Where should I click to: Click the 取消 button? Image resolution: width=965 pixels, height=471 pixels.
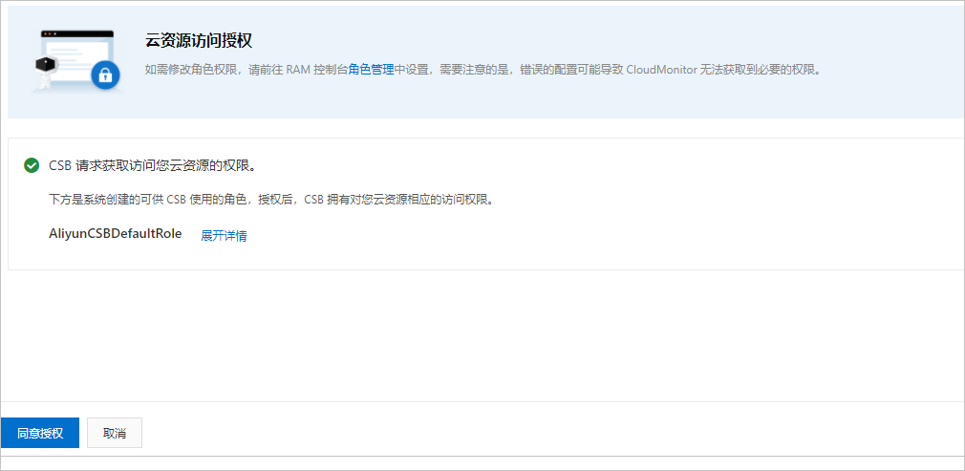115,433
